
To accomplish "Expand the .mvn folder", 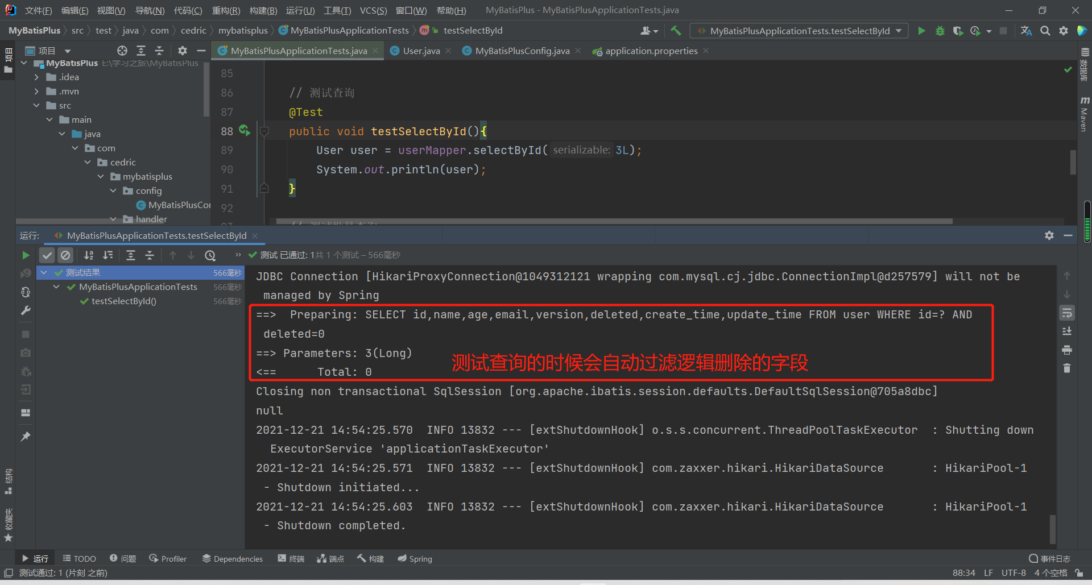I will [x=36, y=91].
